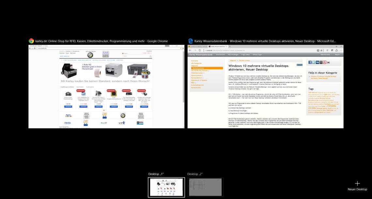Click the "FAQs in dieser Kategorie" heading in Edge
This screenshot has width=372, height=199.
point(323,73)
